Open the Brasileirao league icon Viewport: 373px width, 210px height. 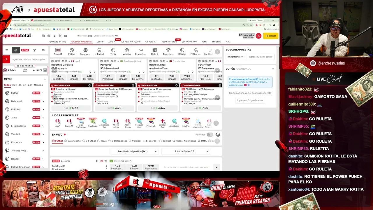point(92,123)
